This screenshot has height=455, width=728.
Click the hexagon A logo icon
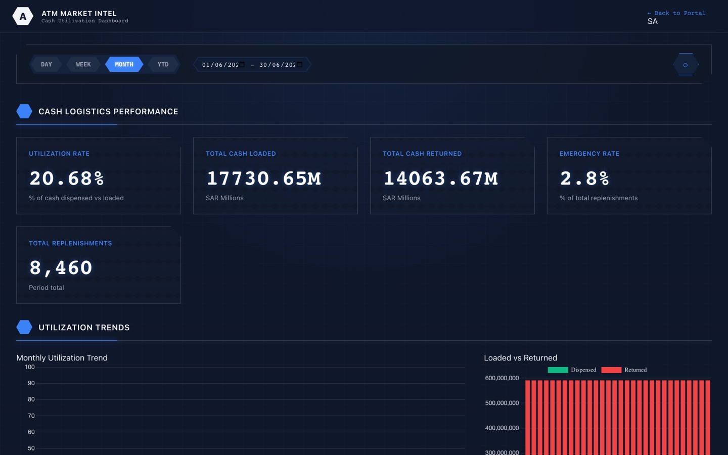23,16
